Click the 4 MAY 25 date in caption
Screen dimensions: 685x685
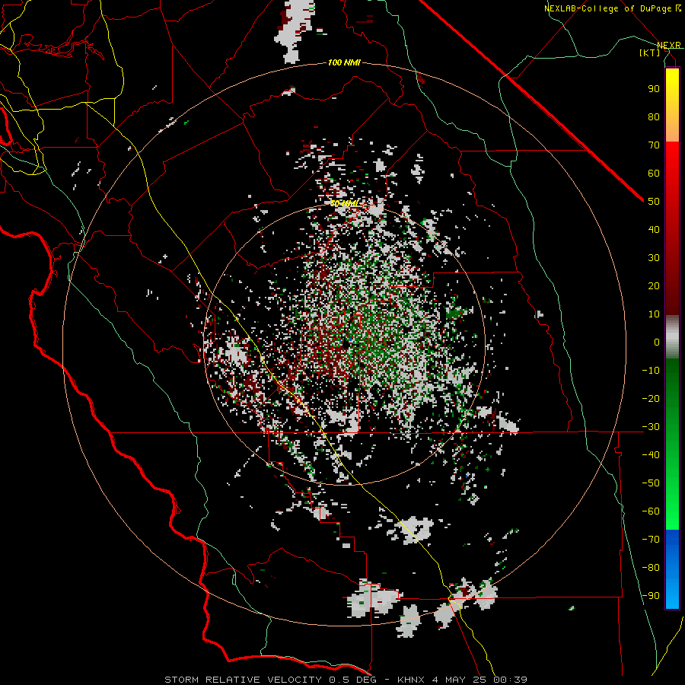[459, 680]
